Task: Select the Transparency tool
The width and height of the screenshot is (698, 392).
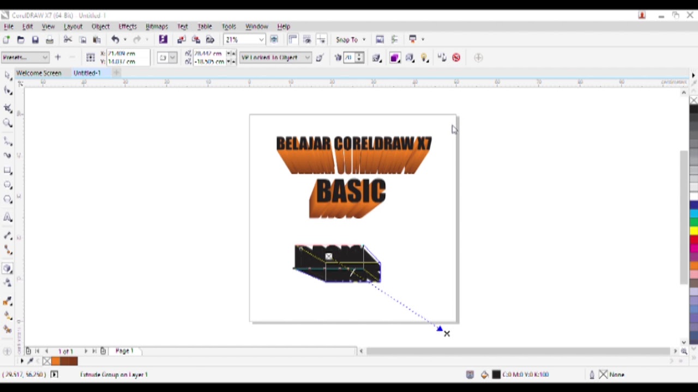Action: [8, 283]
